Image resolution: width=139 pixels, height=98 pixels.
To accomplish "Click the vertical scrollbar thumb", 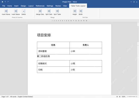I will point(138,34).
